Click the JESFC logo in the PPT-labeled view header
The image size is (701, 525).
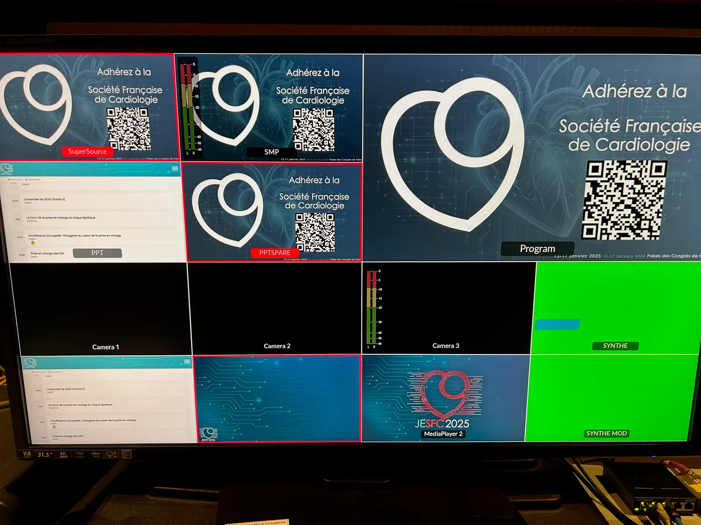point(7,169)
